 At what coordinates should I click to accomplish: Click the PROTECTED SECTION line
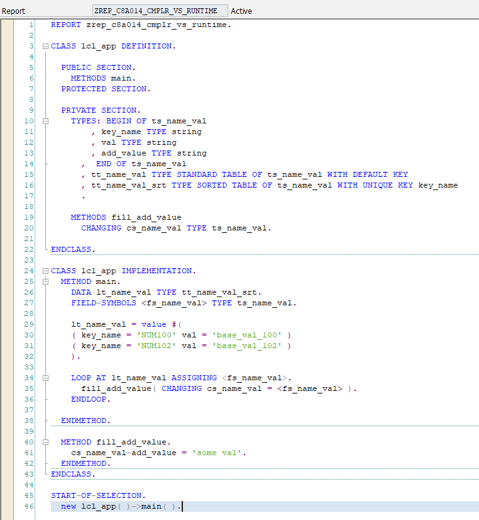coord(106,89)
